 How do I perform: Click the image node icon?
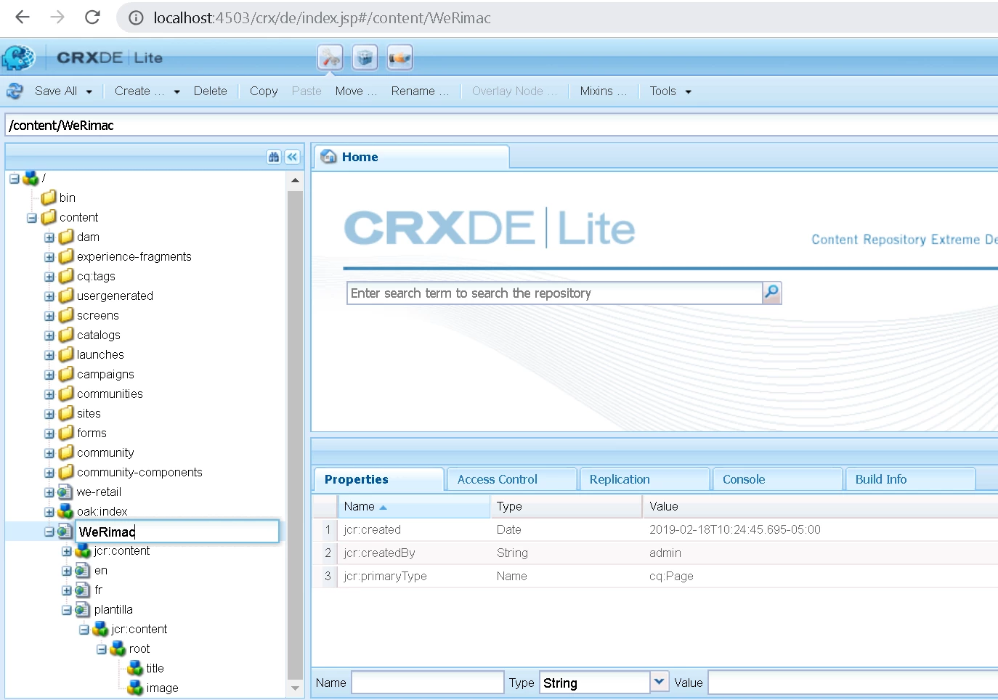point(135,688)
